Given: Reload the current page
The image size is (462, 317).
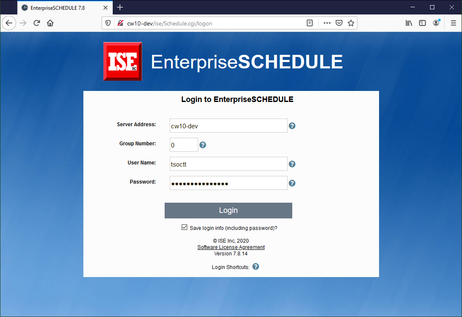Looking at the screenshot, I should click(x=37, y=23).
